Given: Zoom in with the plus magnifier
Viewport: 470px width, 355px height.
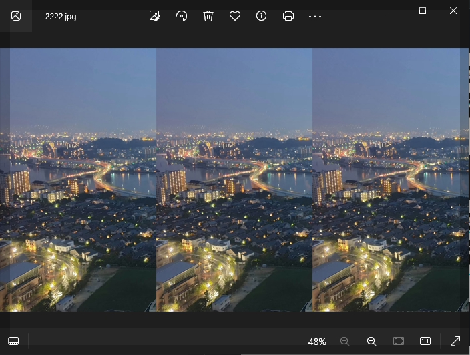Looking at the screenshot, I should (372, 341).
